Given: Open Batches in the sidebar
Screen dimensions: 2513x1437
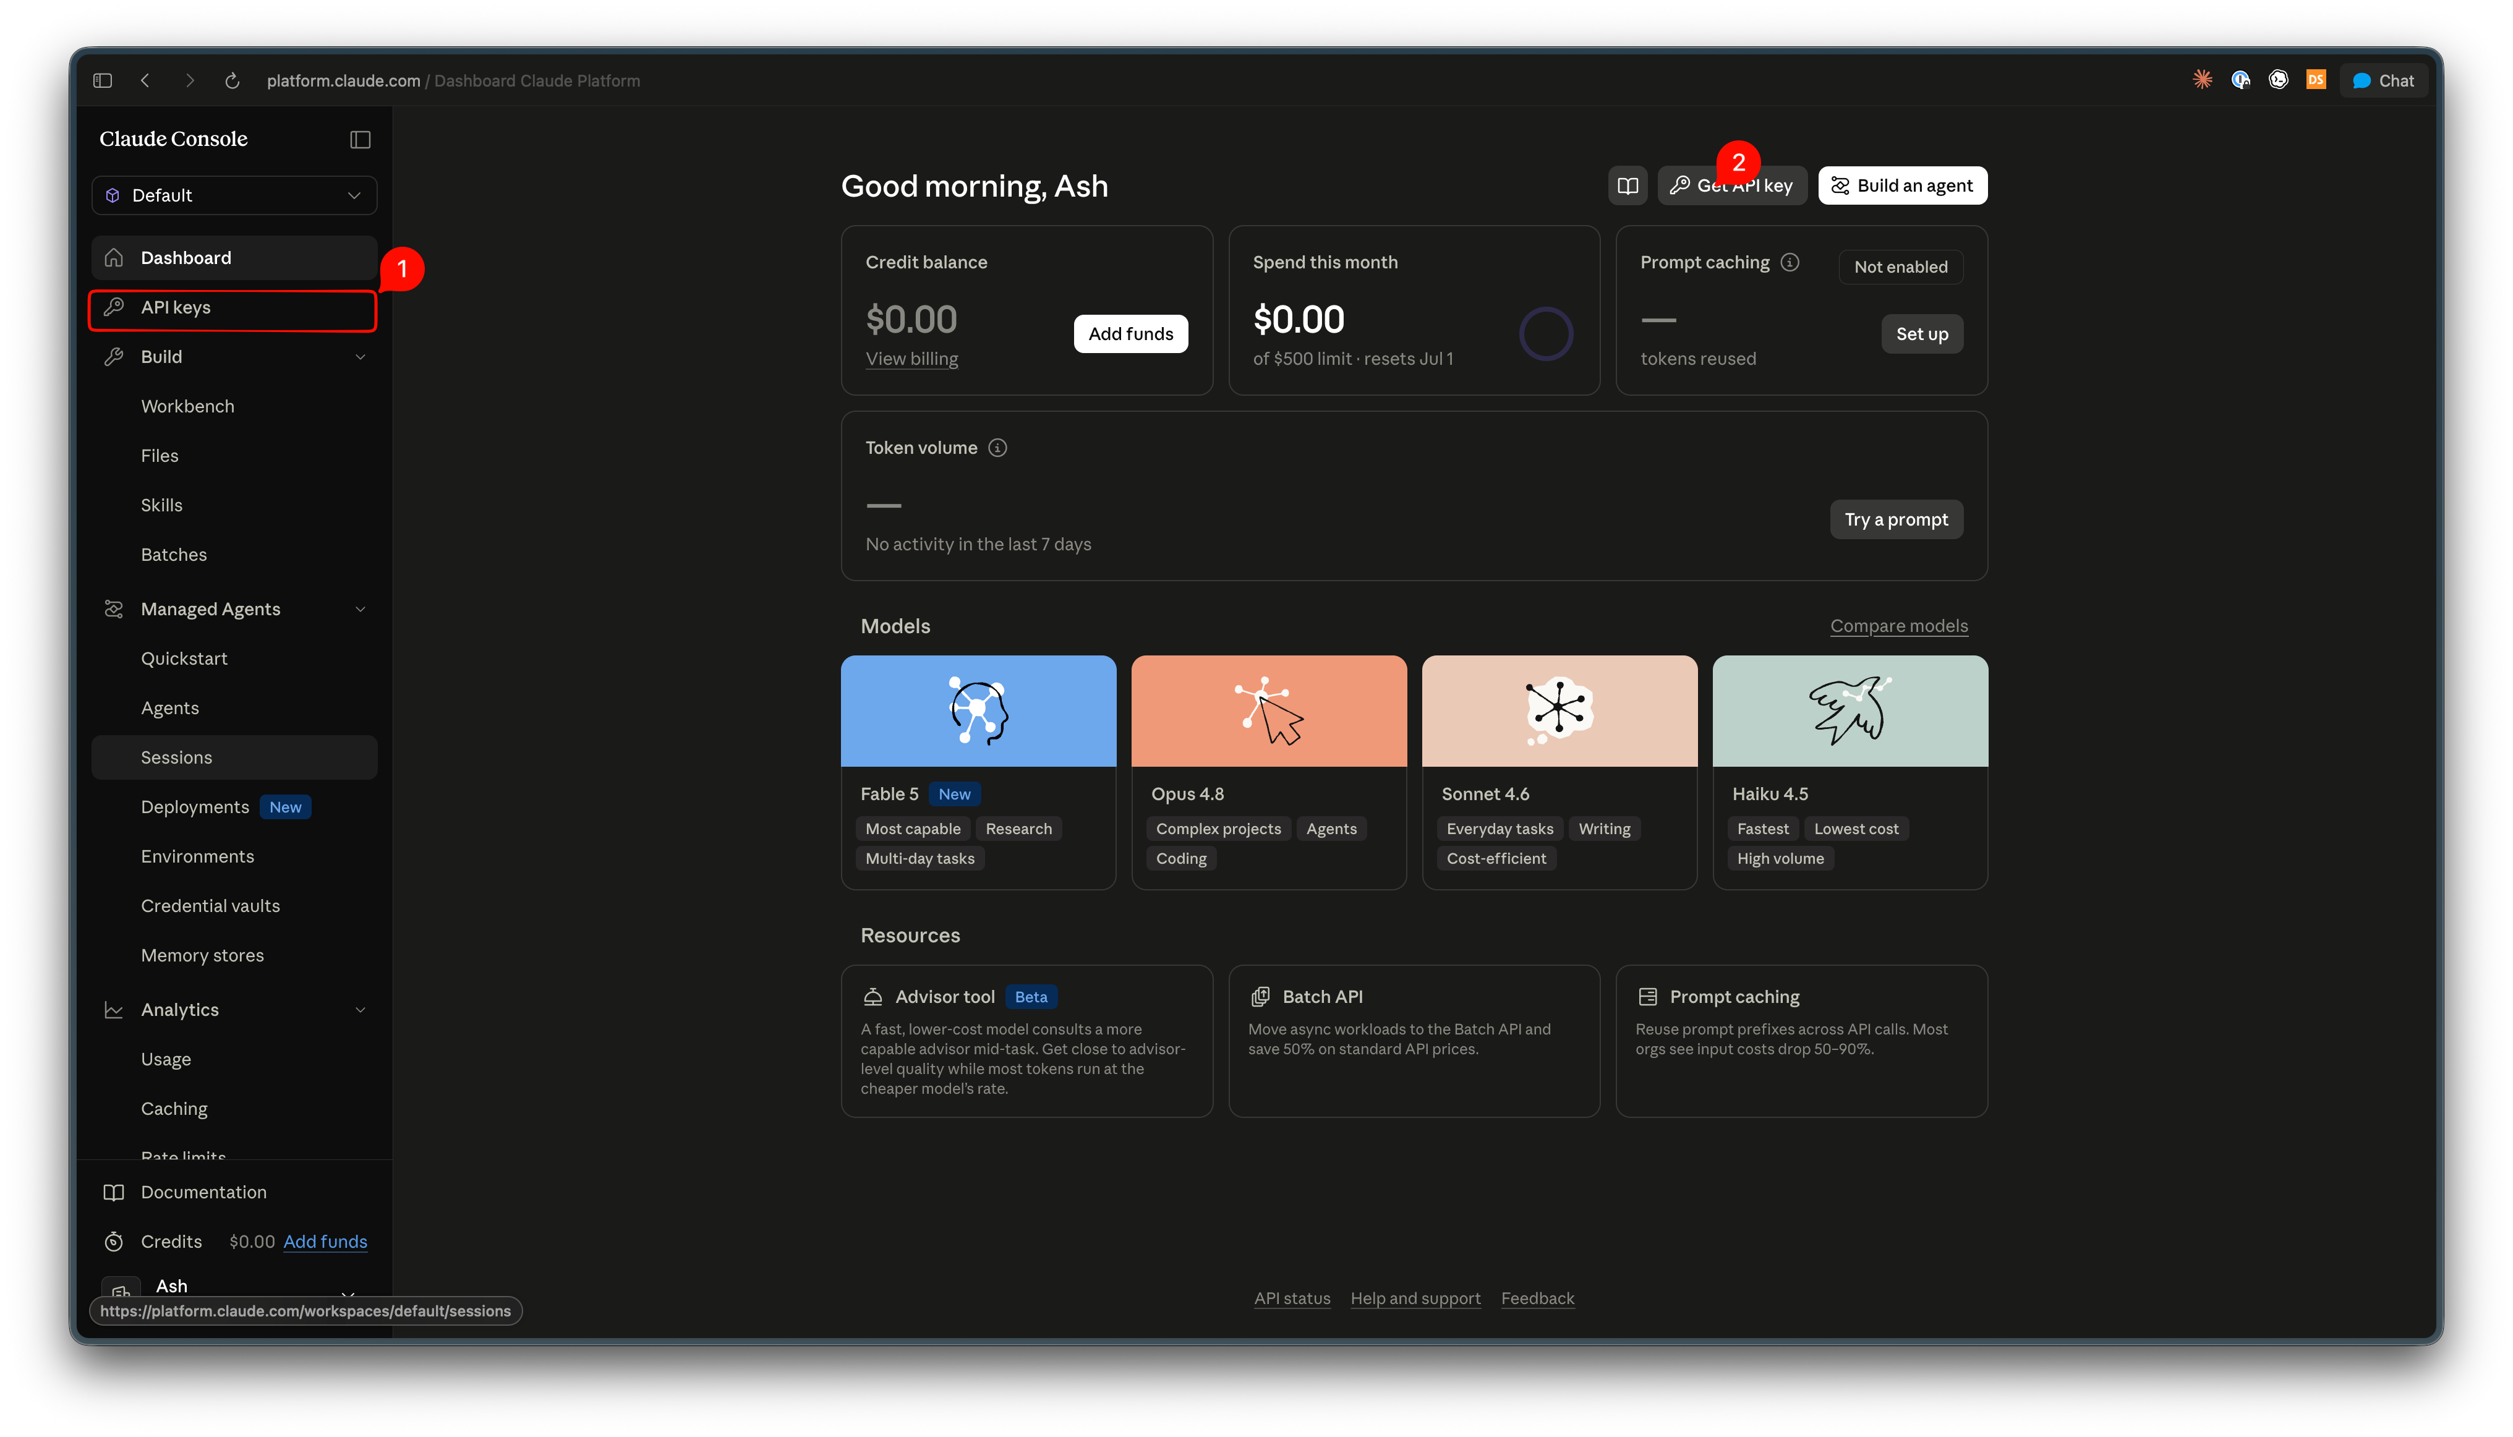Looking at the screenshot, I should (x=174, y=555).
